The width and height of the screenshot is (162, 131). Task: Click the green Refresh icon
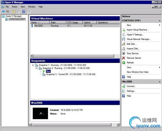point(123,63)
